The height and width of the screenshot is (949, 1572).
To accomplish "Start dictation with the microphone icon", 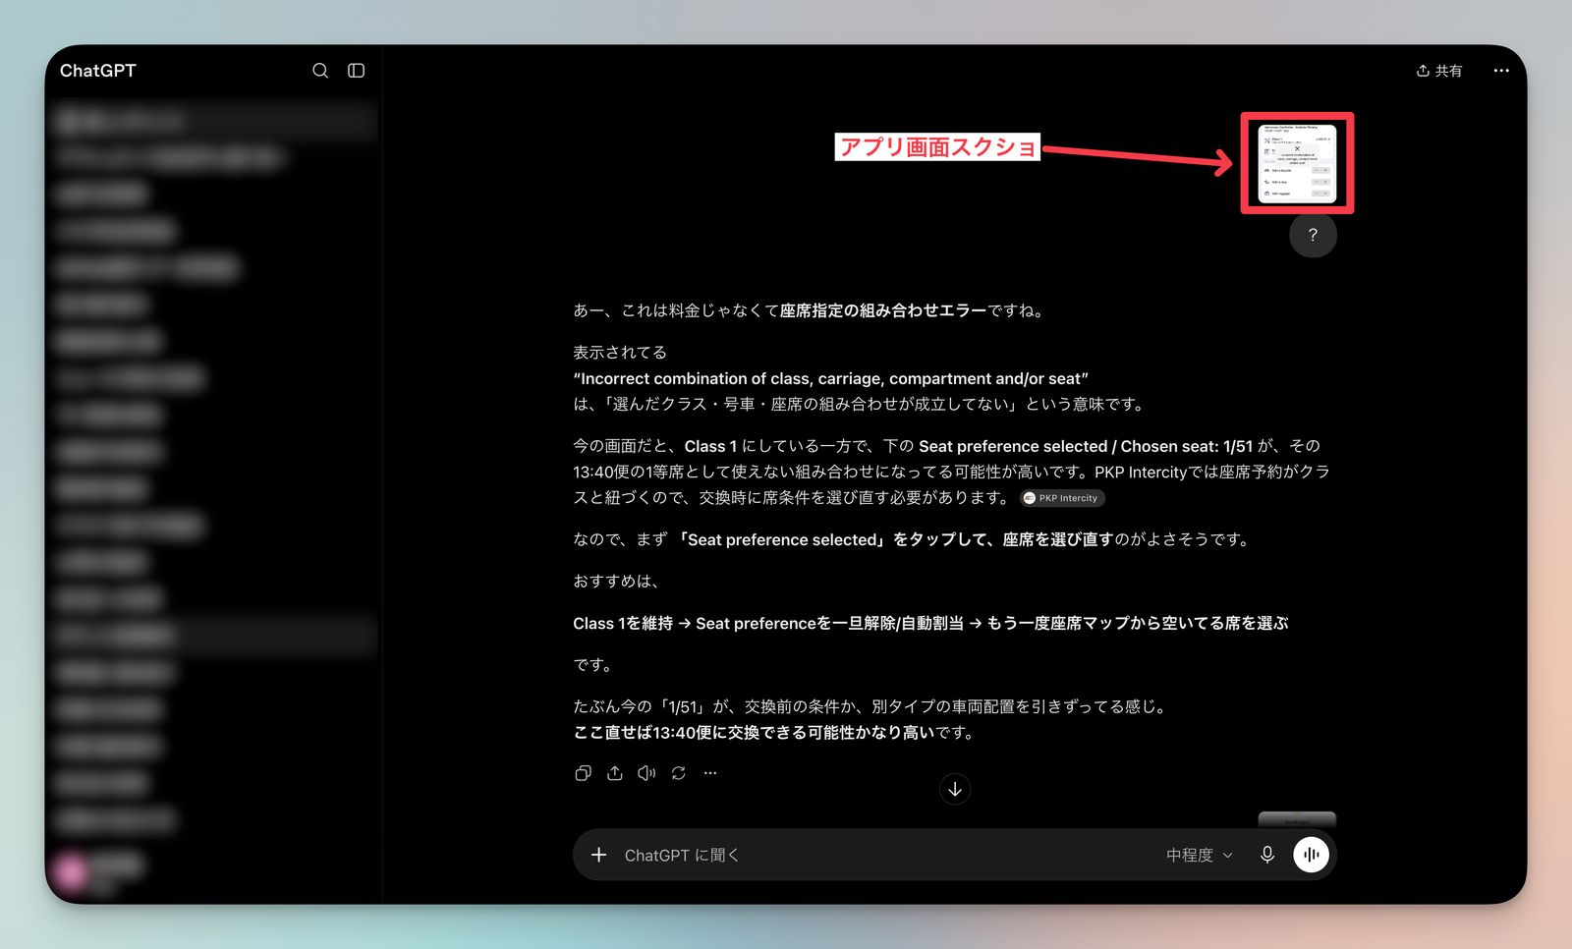I will (1267, 855).
